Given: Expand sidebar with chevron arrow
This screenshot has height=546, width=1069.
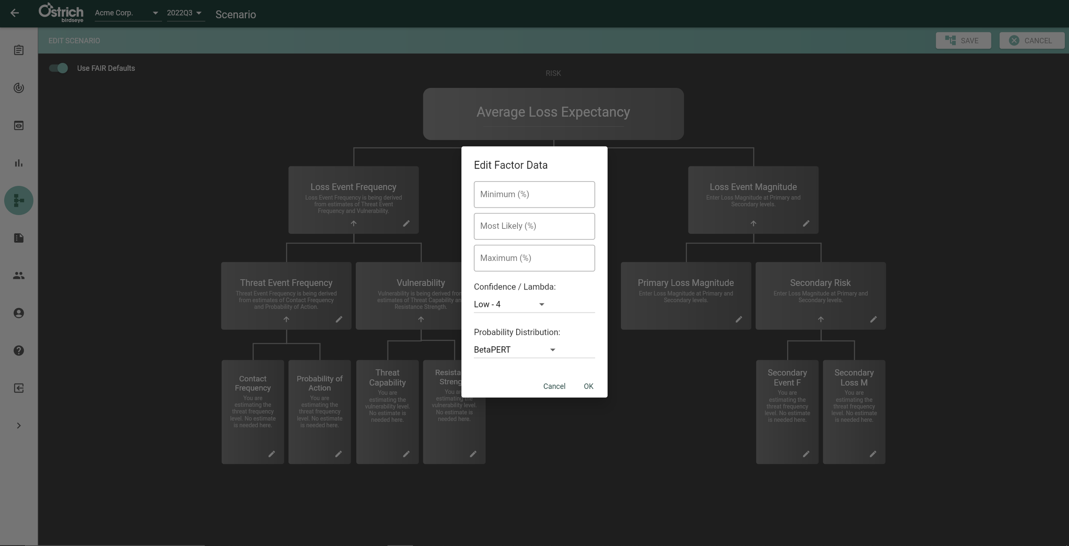Looking at the screenshot, I should click(x=19, y=426).
